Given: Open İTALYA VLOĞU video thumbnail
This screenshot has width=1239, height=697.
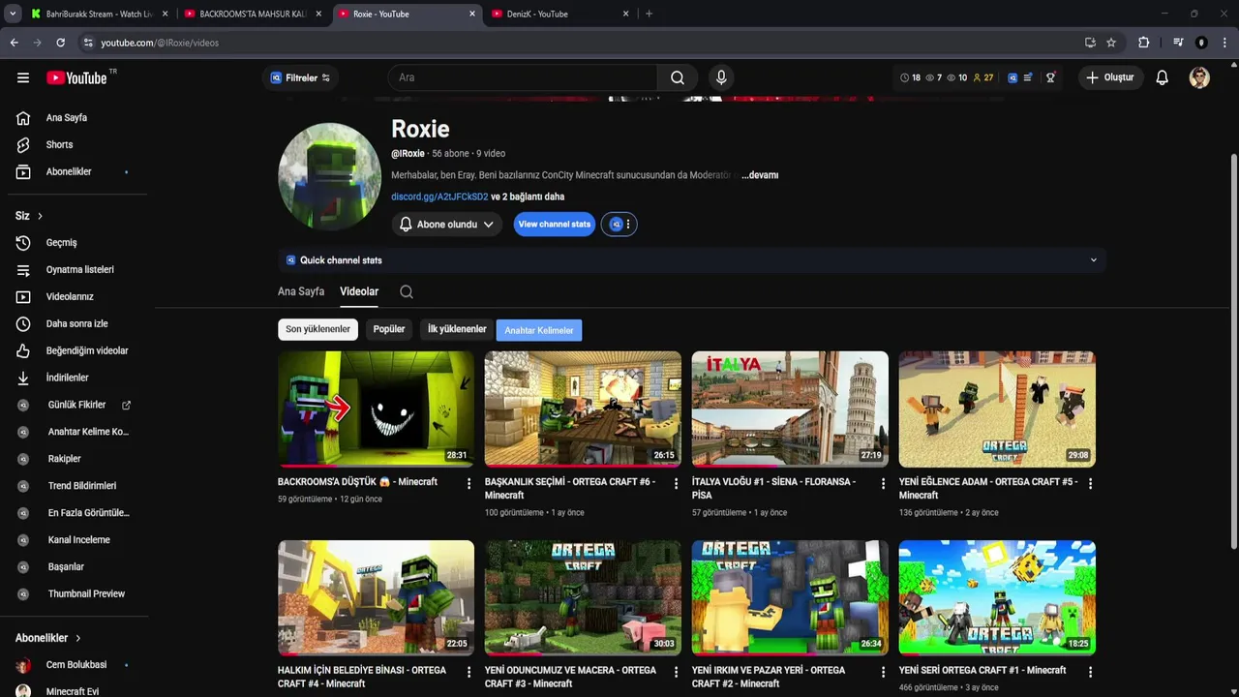Looking at the screenshot, I should pyautogui.click(x=790, y=409).
